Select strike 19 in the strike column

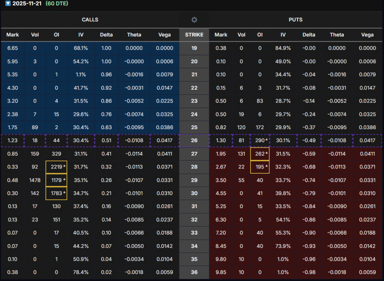click(x=194, y=48)
